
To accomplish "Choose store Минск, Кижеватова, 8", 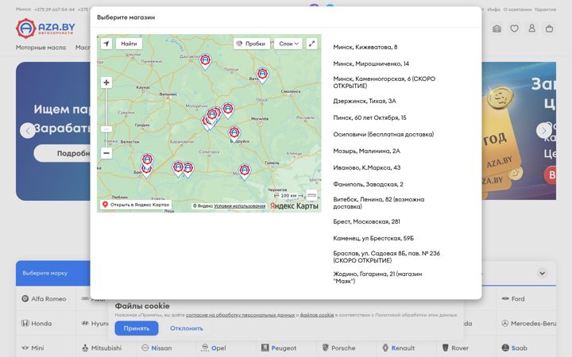I will click(x=365, y=47).
